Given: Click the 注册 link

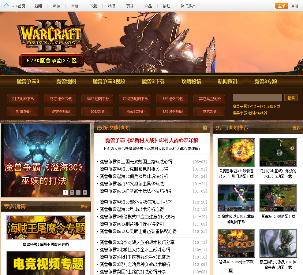Looking at the screenshot, I should (294, 6).
